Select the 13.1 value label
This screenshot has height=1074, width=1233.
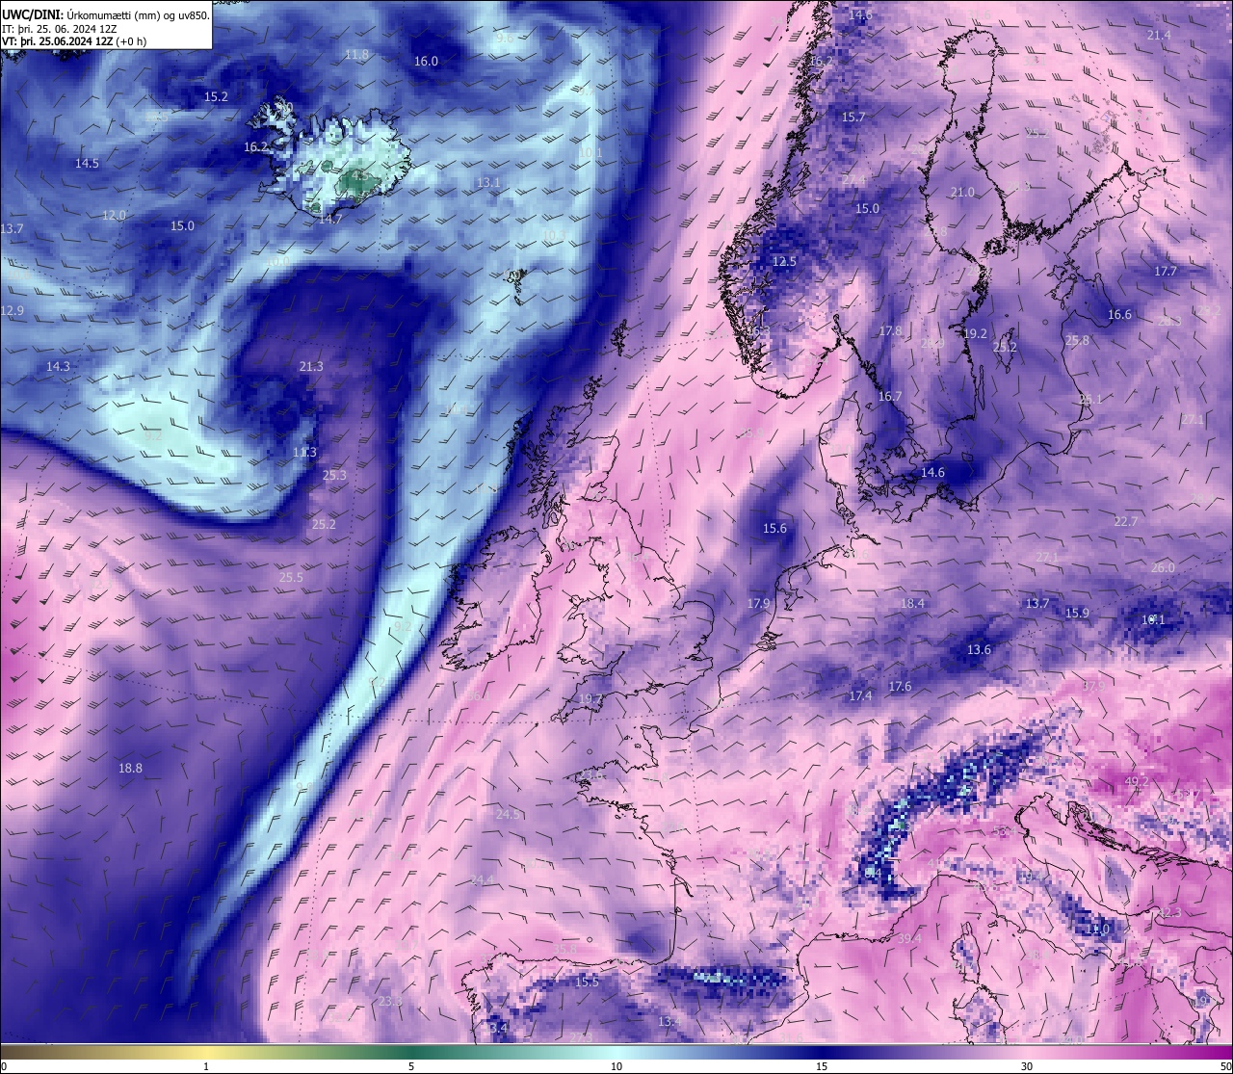(488, 182)
